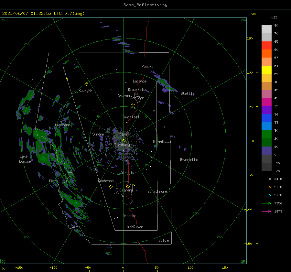Click the RockyMH label
This screenshot has height=272, width=291.
[85, 91]
